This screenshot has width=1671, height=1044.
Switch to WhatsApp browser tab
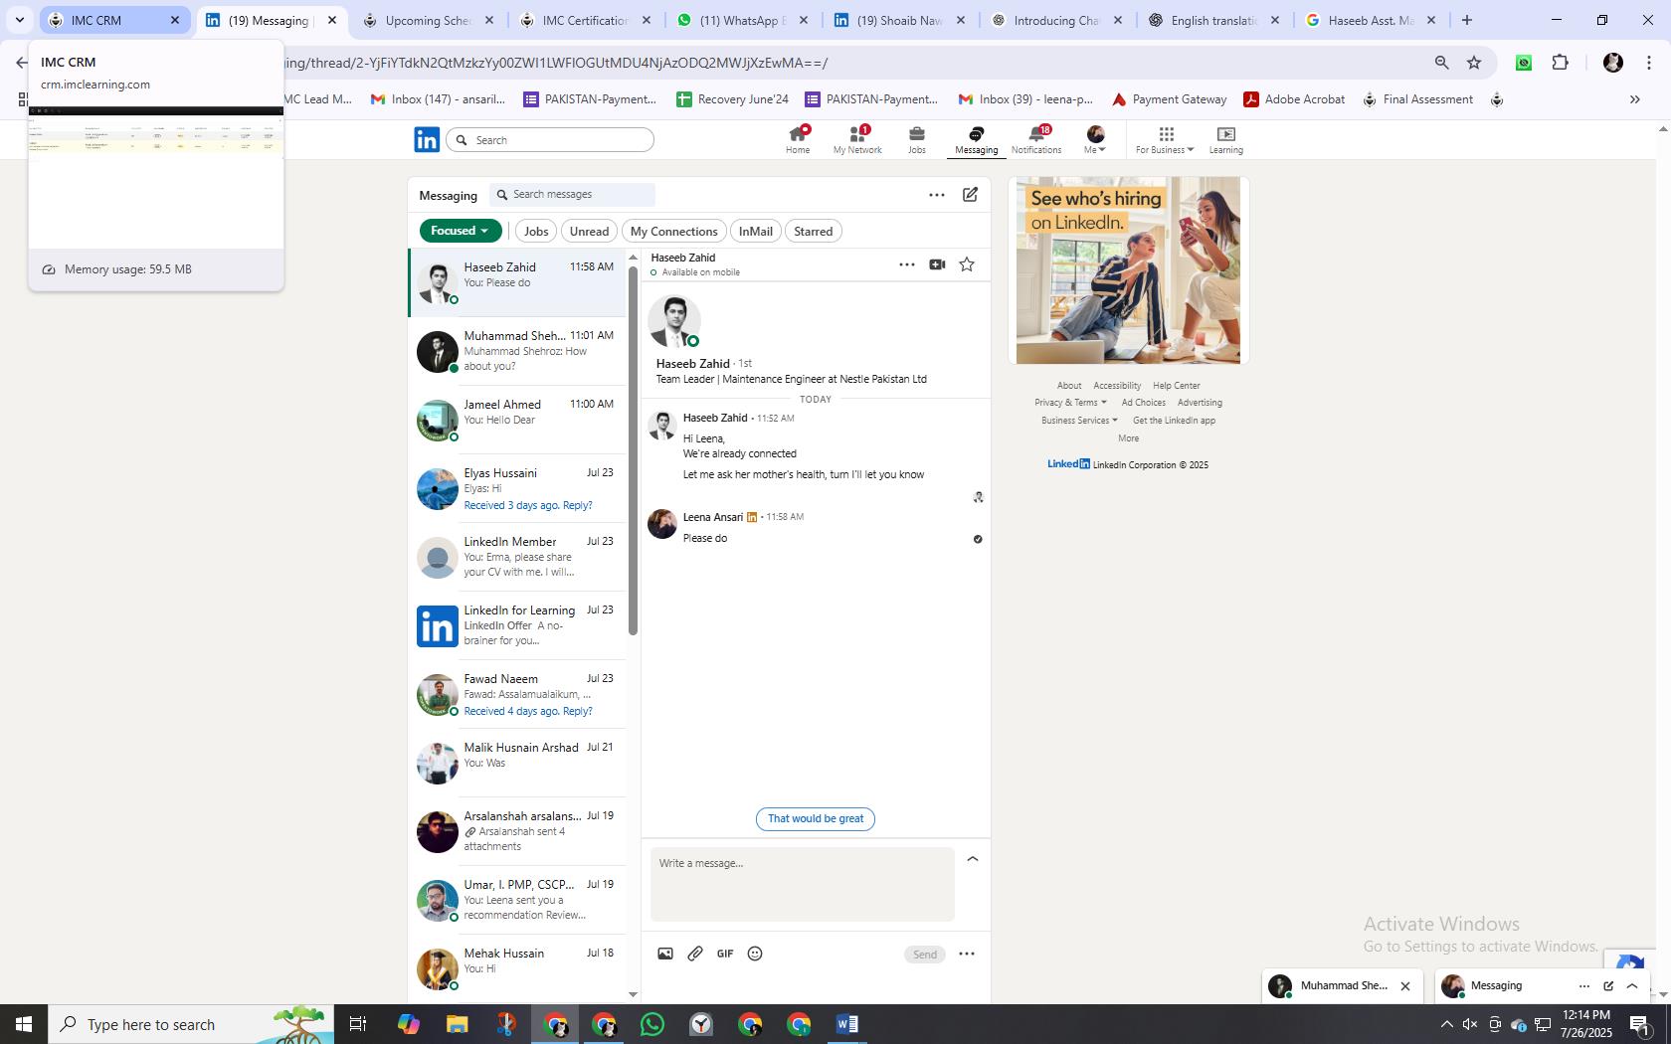pyautogui.click(x=740, y=20)
